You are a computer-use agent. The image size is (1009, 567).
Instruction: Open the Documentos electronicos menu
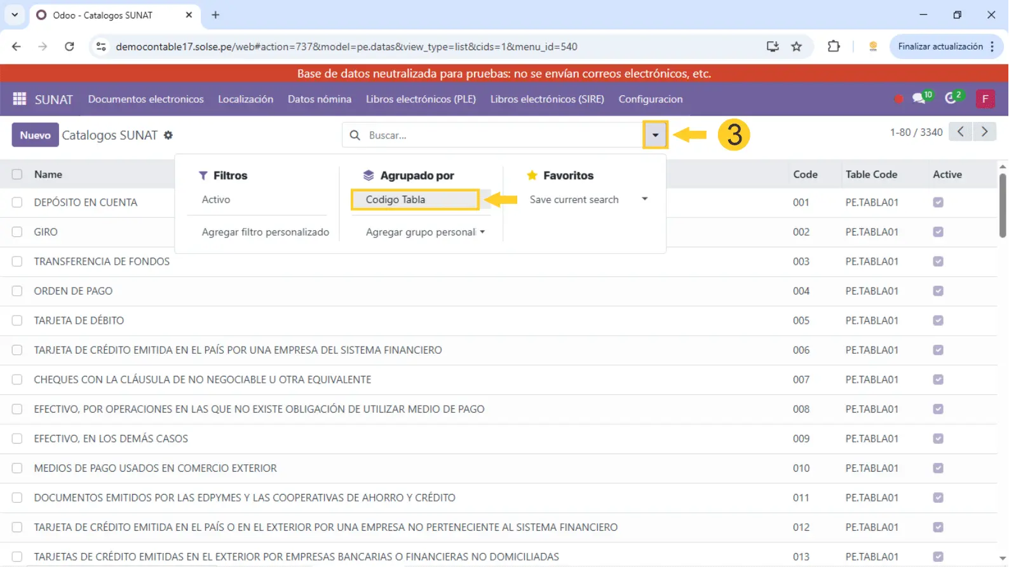(x=146, y=99)
